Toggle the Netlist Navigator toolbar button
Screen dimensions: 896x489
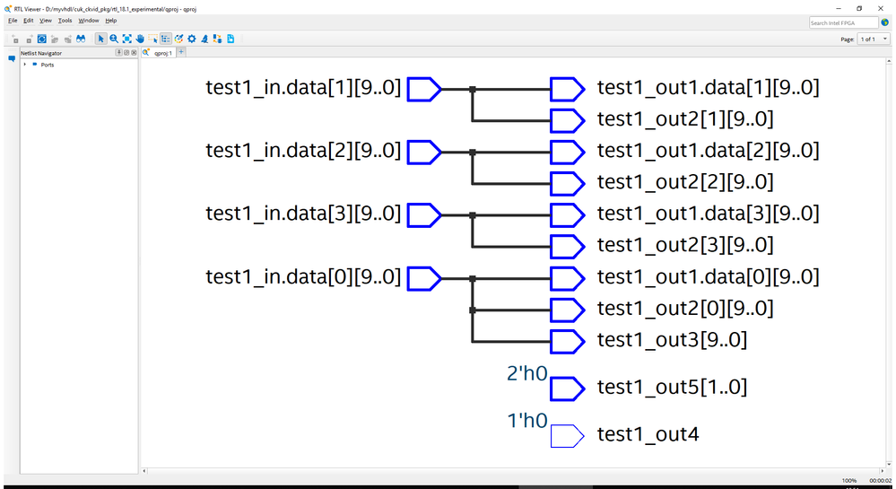[166, 39]
